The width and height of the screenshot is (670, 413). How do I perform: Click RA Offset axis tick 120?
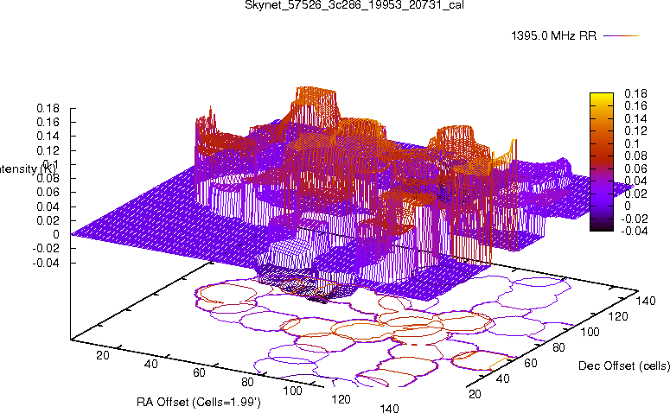coord(341,400)
